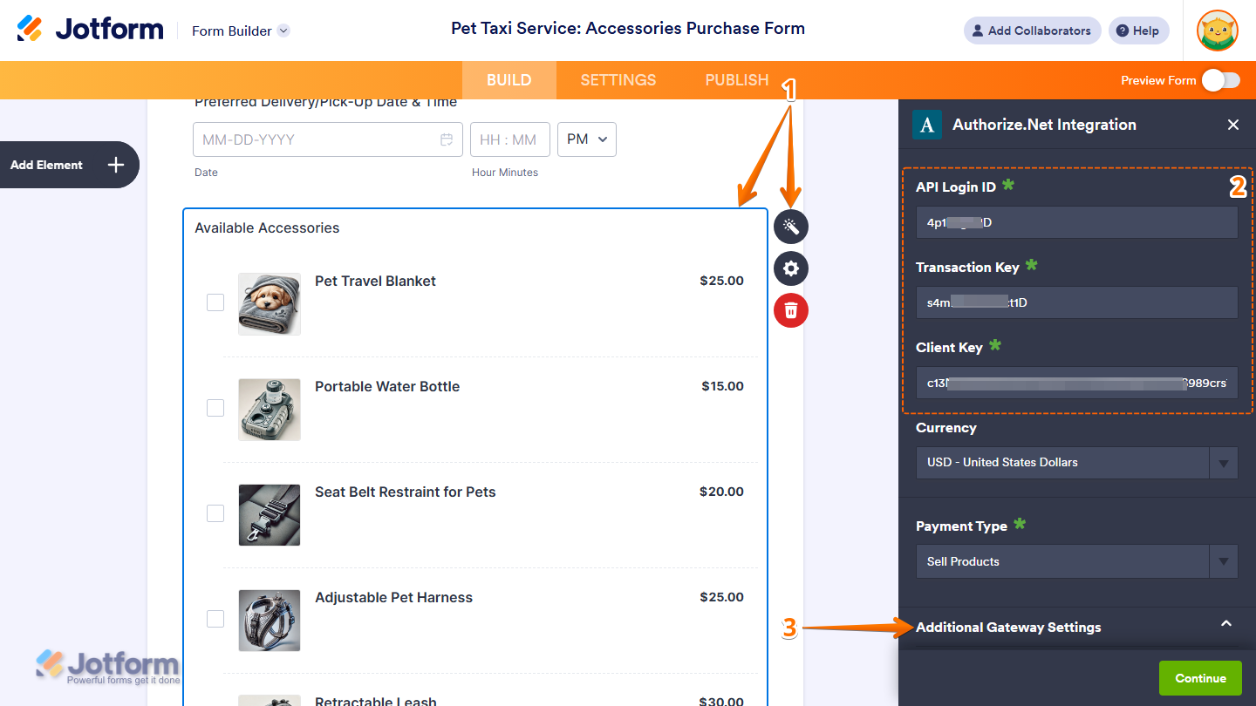Click the Authorize.Net logo in the panel header
1256x706 pixels.
(926, 125)
